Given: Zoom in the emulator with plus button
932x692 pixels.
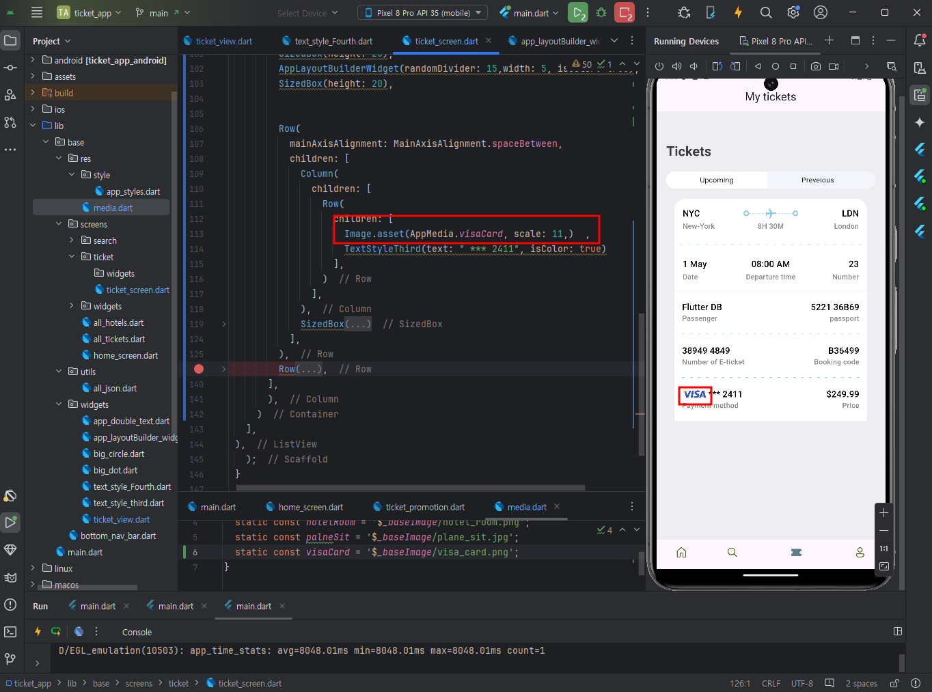Looking at the screenshot, I should point(883,512).
